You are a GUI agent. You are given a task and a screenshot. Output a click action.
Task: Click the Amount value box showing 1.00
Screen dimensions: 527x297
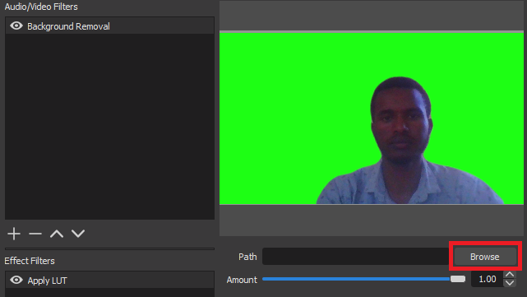pos(488,279)
